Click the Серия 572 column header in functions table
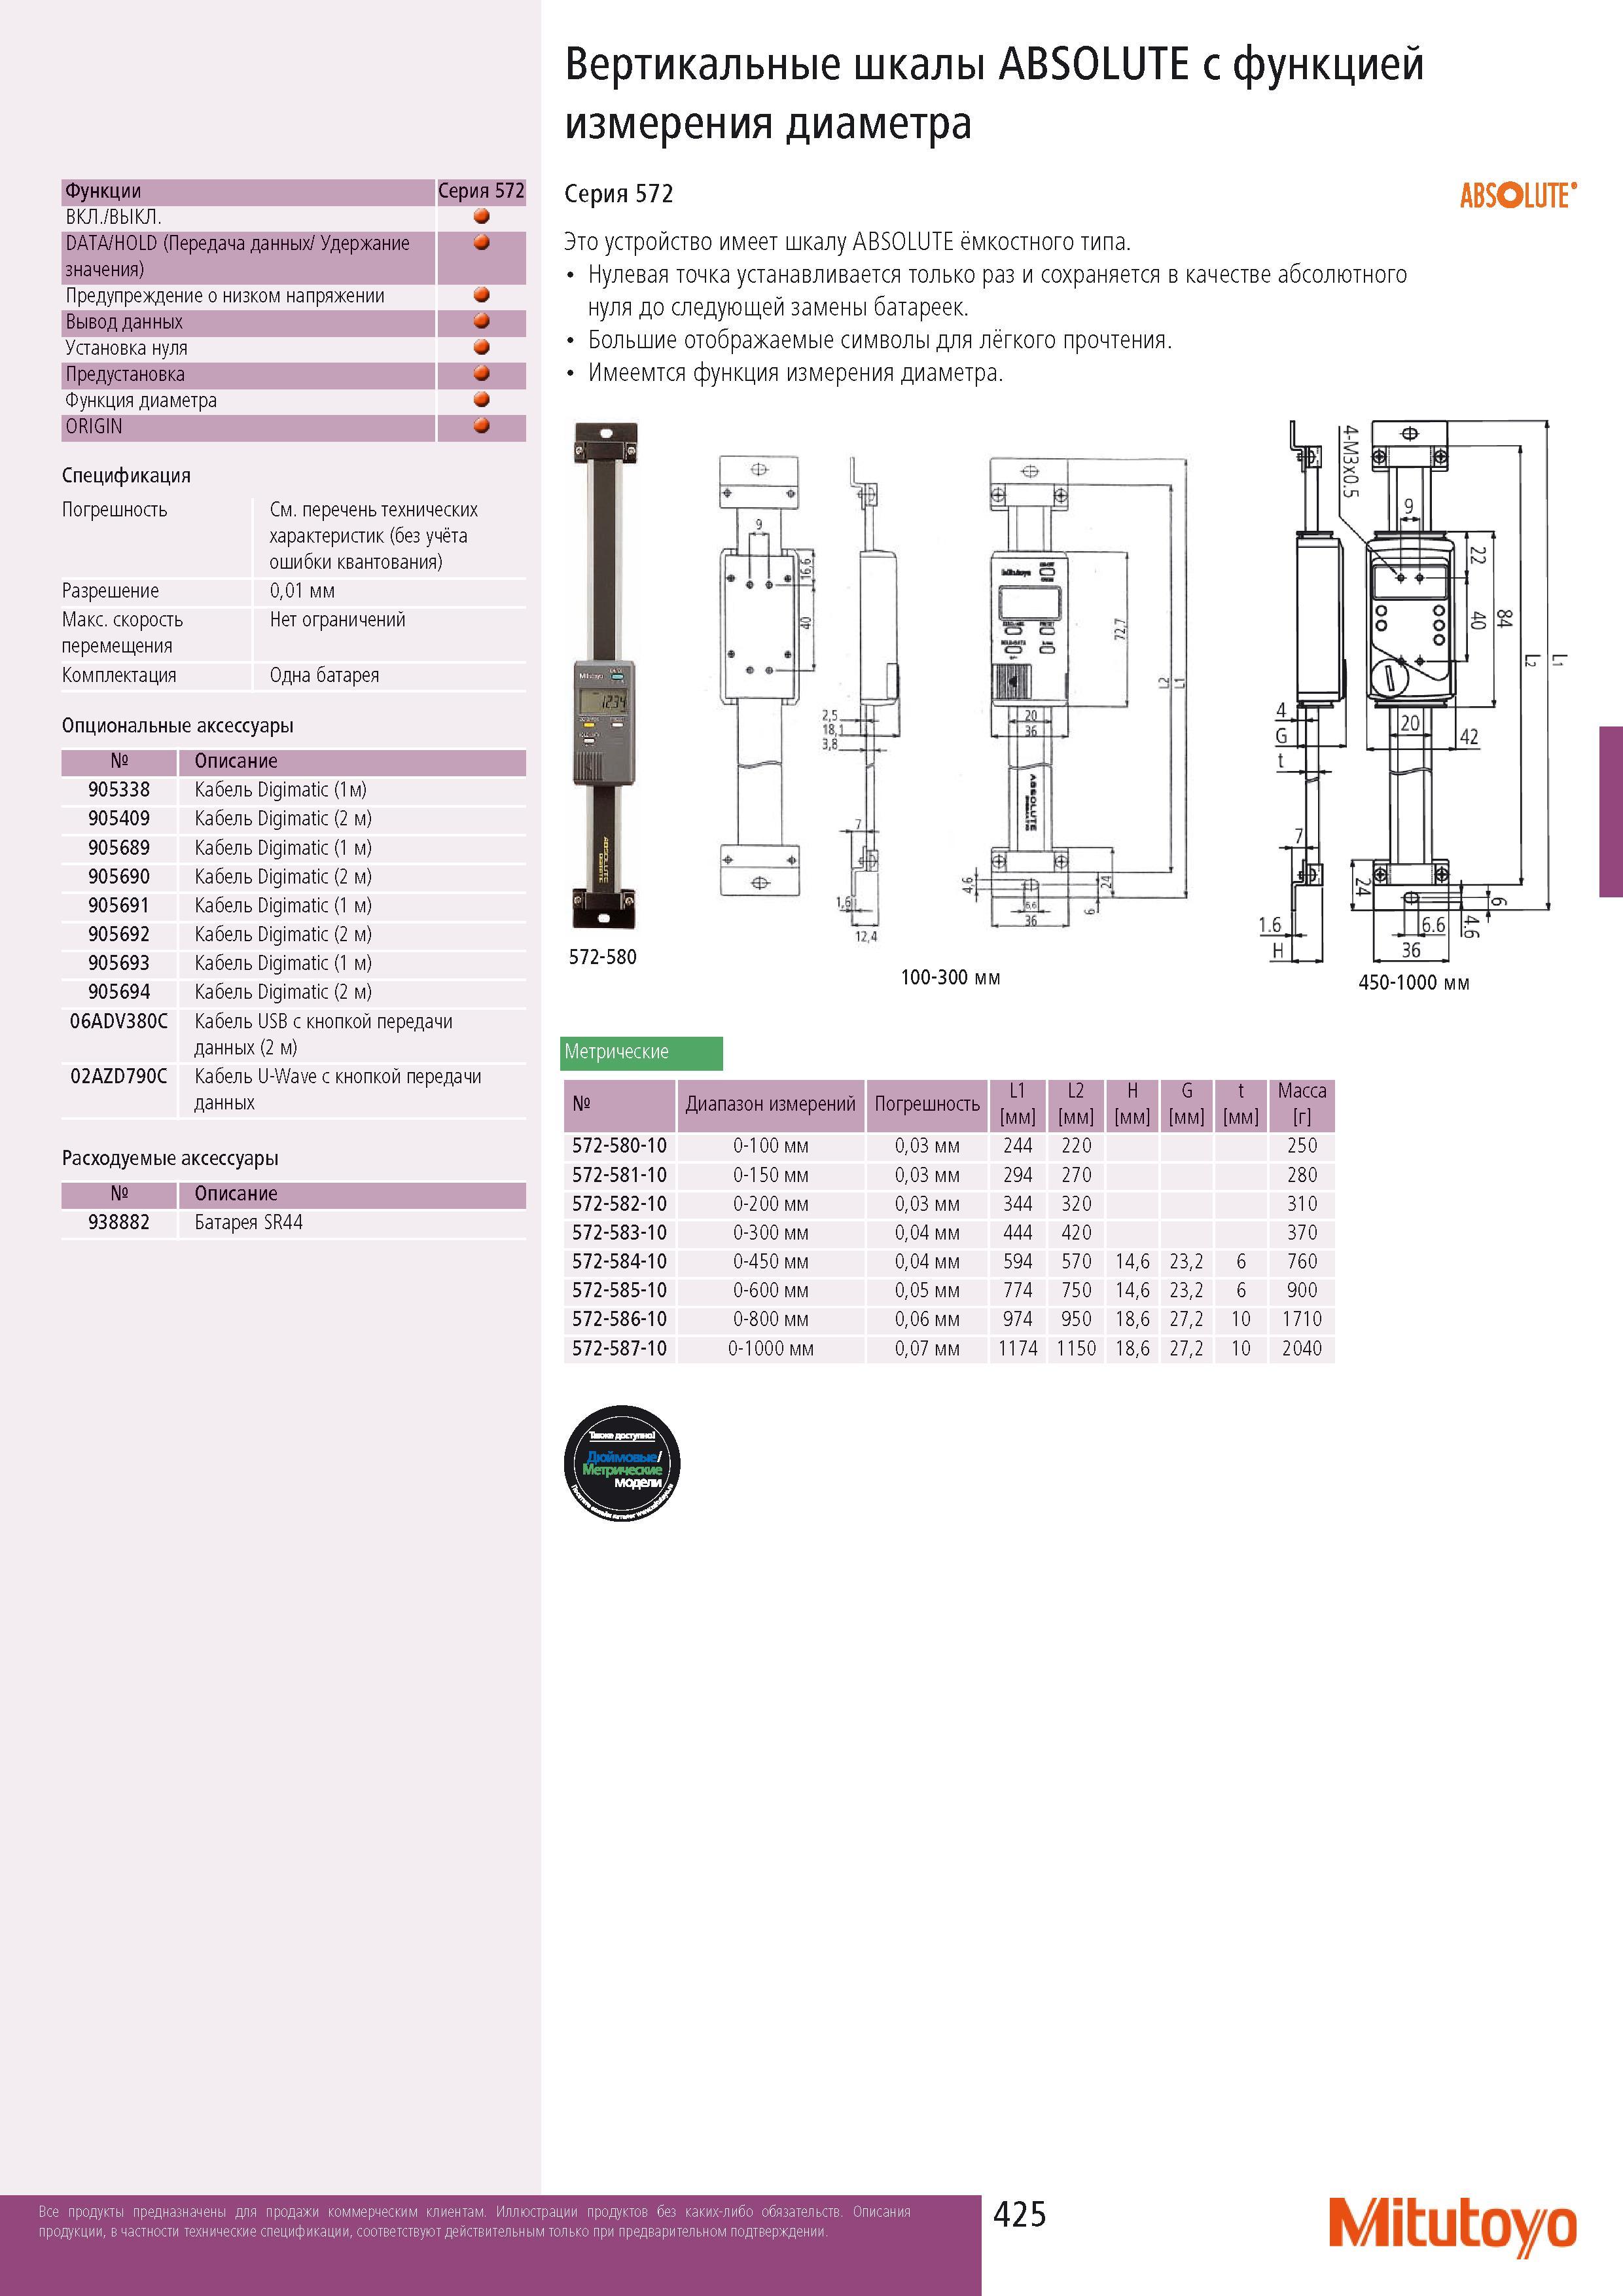Image resolution: width=1623 pixels, height=2296 pixels. (481, 191)
